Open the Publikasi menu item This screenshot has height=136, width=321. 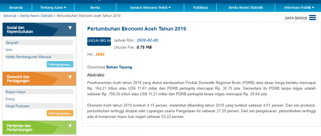tap(200, 7)
